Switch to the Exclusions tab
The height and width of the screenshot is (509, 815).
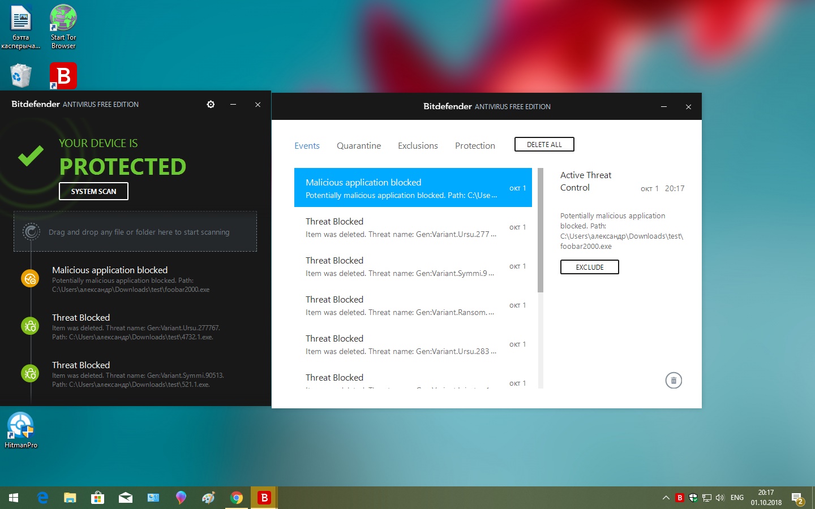coord(418,146)
